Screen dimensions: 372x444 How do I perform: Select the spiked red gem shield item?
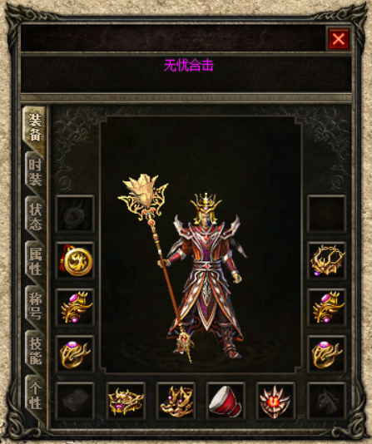pos(275,401)
